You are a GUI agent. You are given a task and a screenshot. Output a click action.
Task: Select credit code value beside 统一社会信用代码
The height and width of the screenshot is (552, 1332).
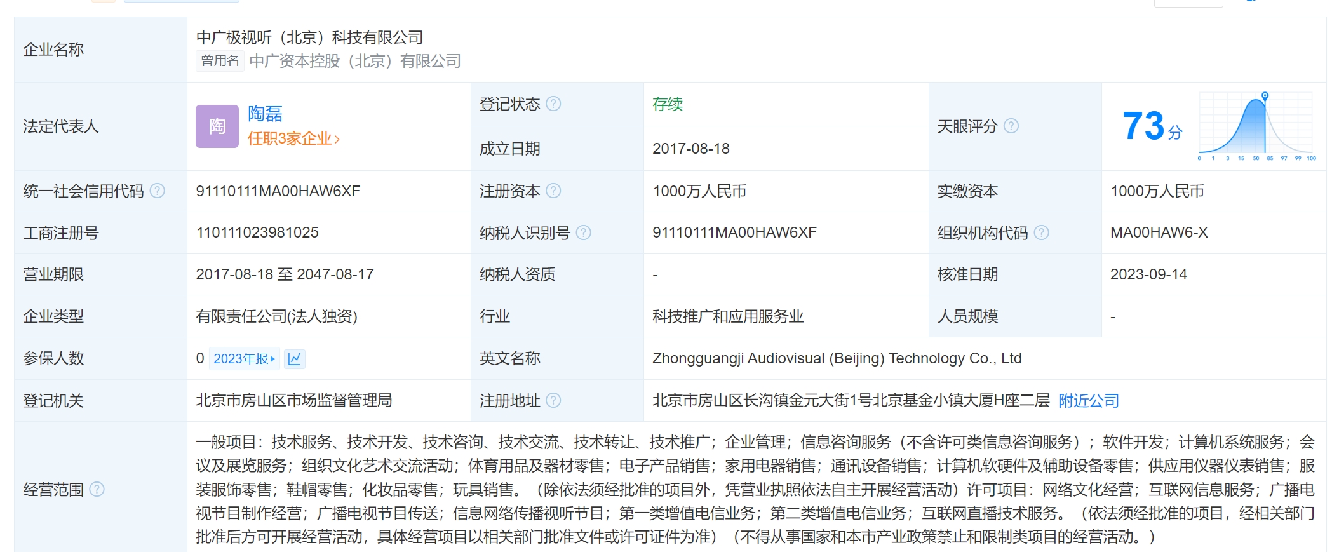278,191
